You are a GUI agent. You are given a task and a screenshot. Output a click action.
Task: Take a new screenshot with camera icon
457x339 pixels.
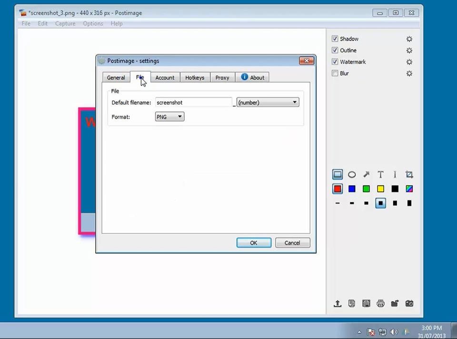[x=409, y=303]
